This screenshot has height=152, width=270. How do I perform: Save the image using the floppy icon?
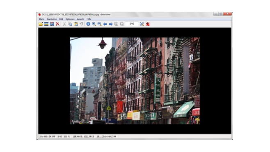(52, 24)
